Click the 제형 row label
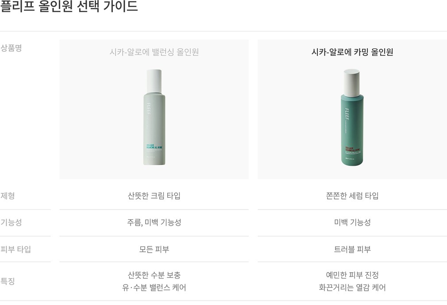The height and width of the screenshot is (305, 447). coord(8,196)
